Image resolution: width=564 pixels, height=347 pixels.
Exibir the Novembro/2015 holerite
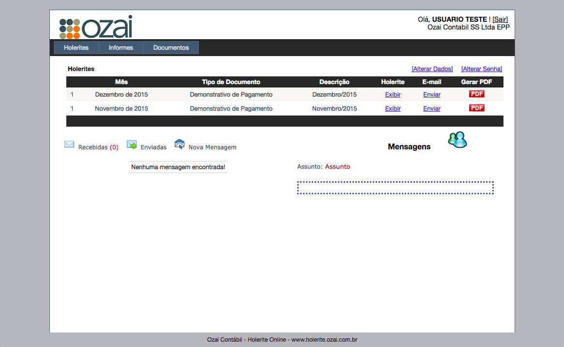click(x=393, y=109)
